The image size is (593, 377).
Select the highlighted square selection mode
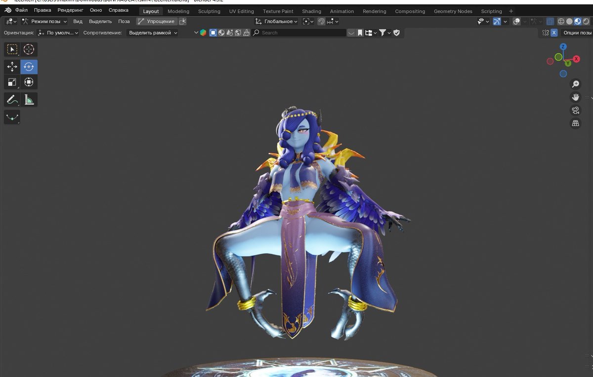(x=213, y=33)
